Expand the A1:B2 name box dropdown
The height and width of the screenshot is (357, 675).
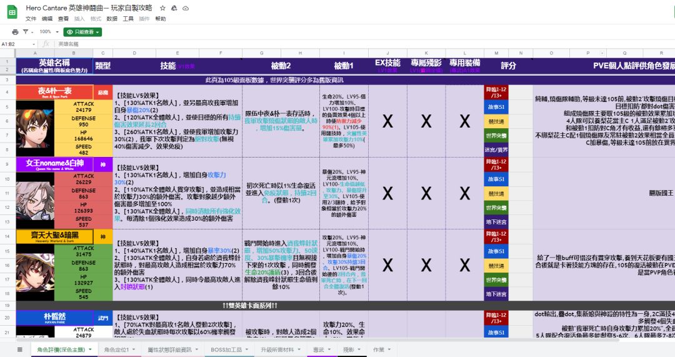coord(34,44)
